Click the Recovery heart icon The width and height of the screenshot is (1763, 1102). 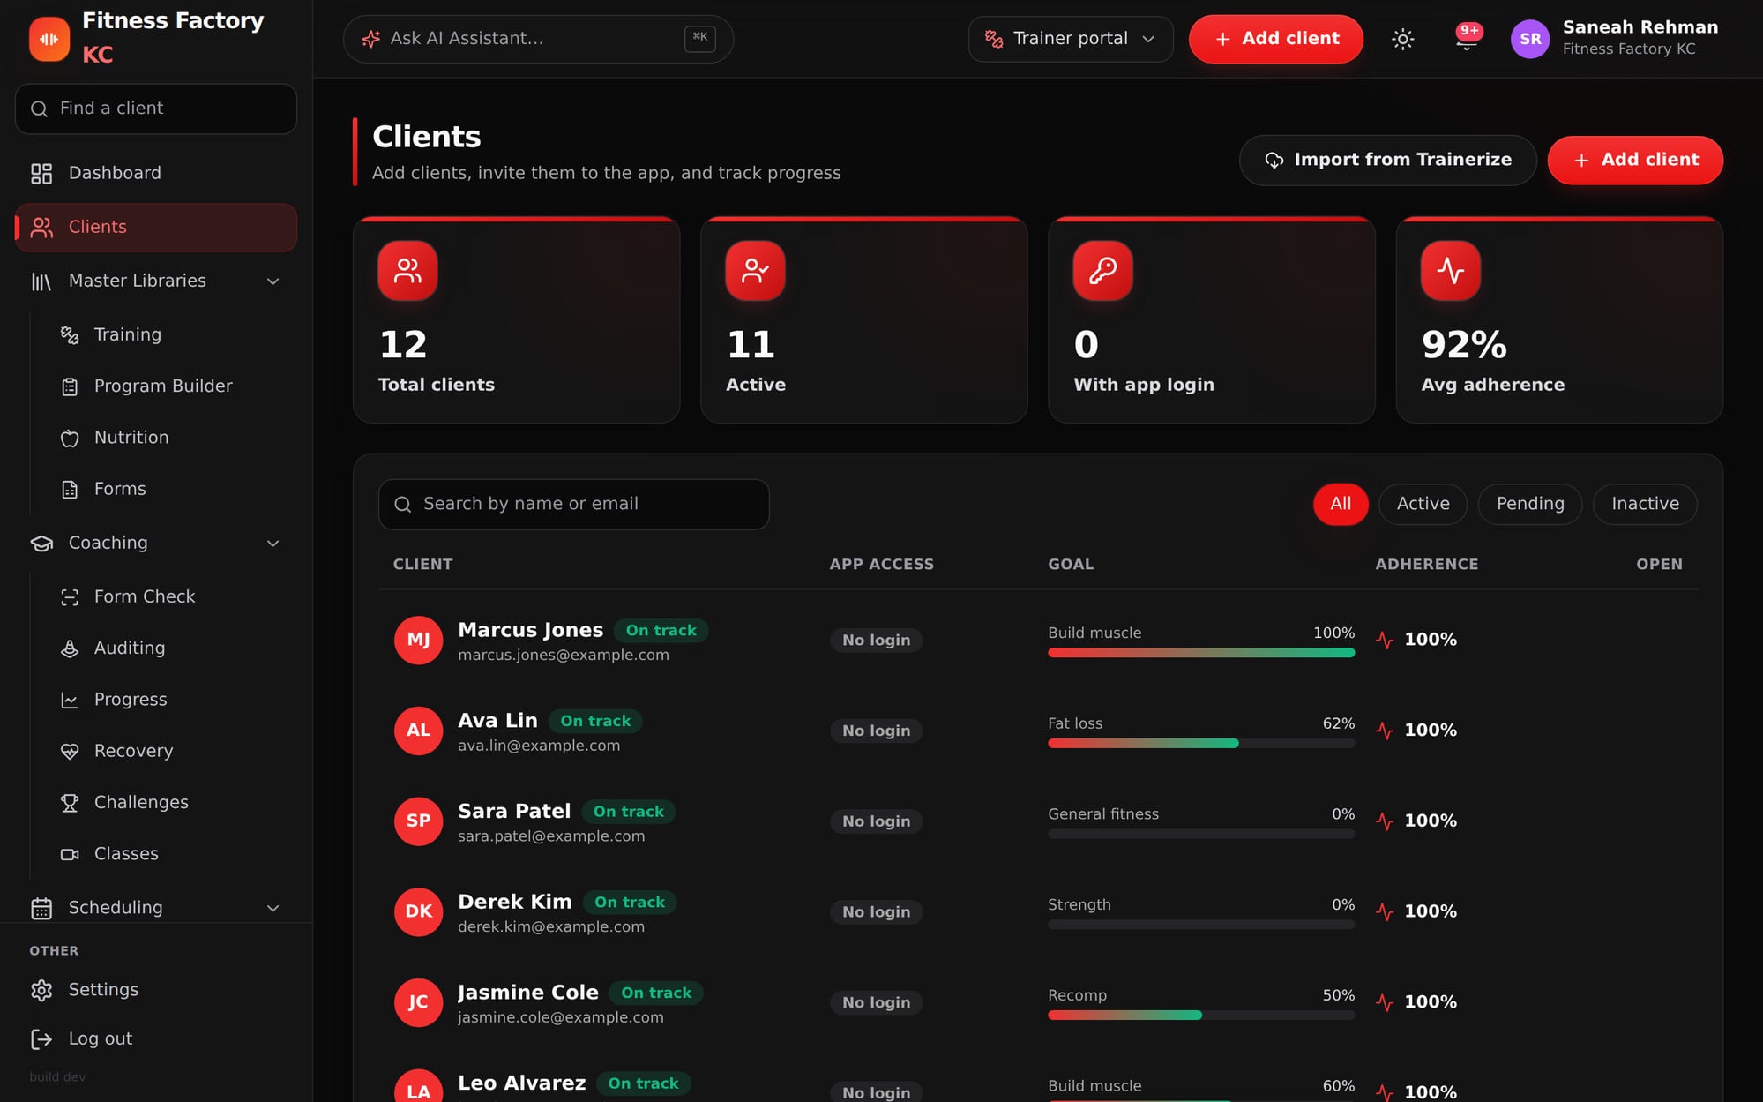tap(70, 751)
